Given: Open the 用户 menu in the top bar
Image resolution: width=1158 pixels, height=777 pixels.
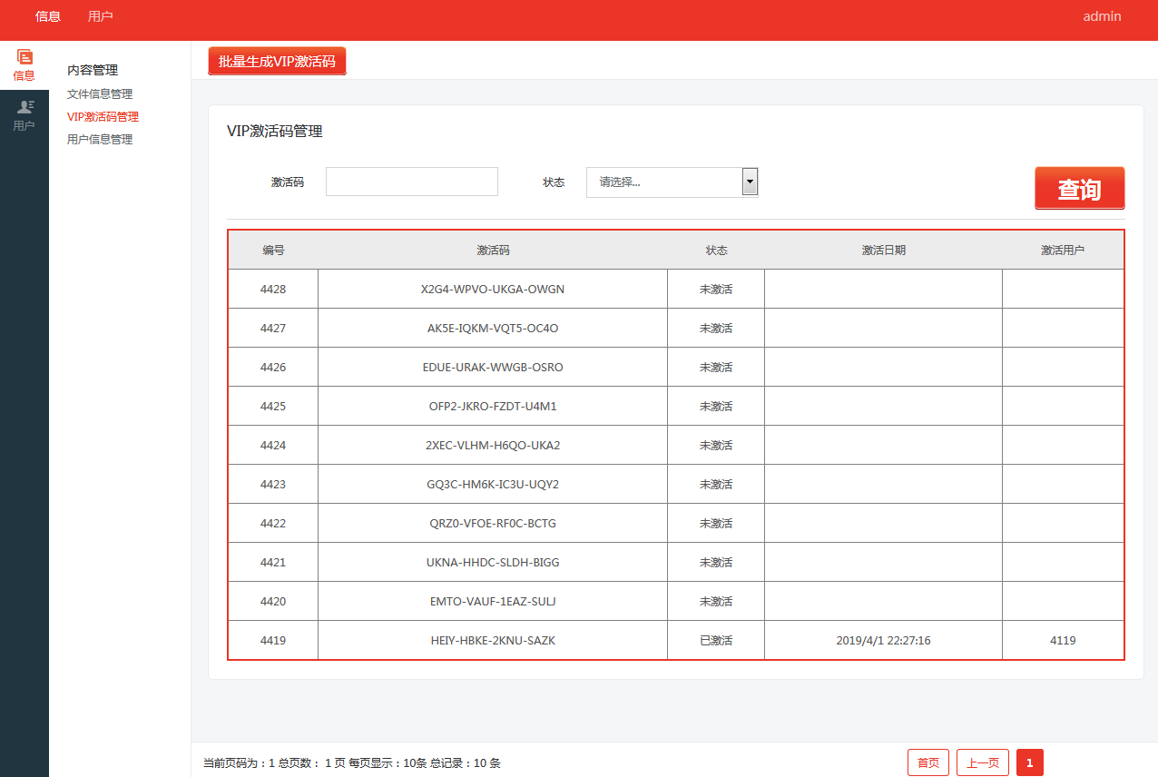Looking at the screenshot, I should (x=101, y=16).
